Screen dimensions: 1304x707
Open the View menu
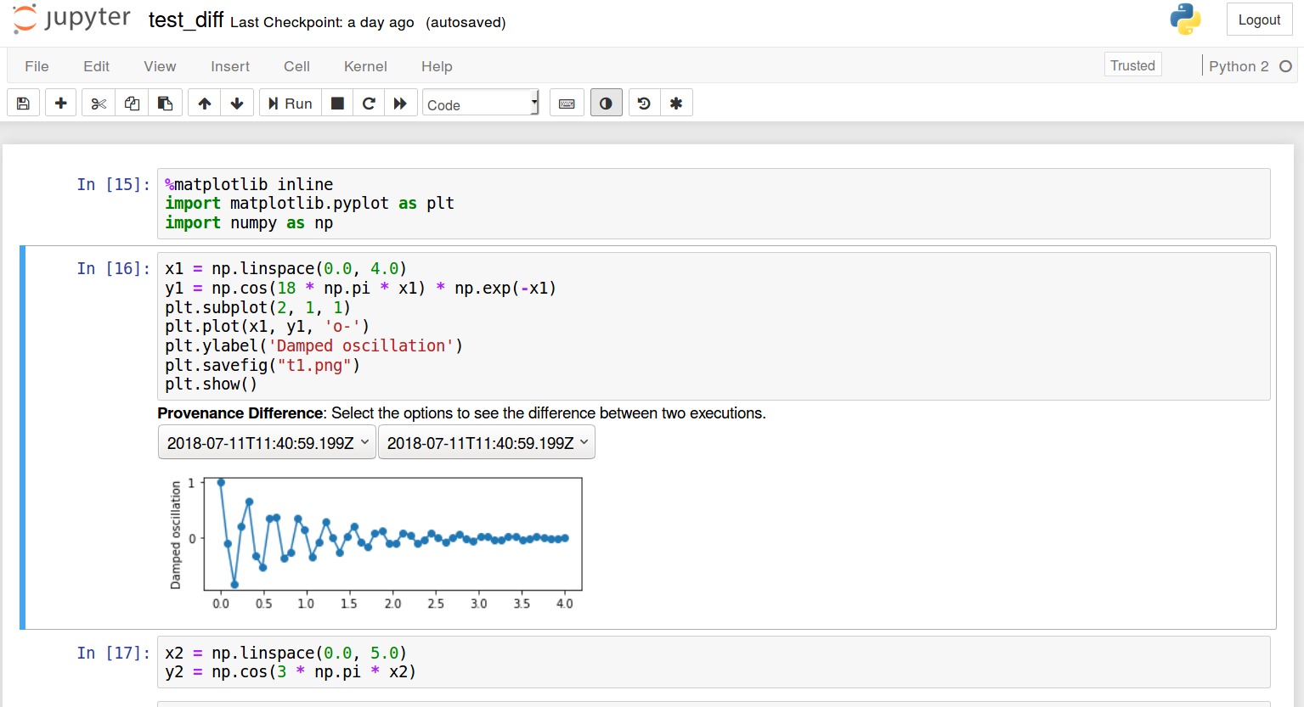point(160,66)
